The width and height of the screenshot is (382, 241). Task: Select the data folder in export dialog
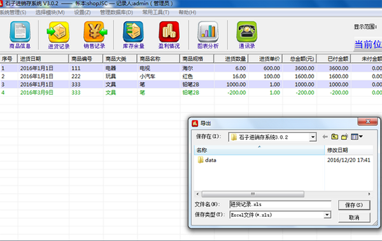207,160
